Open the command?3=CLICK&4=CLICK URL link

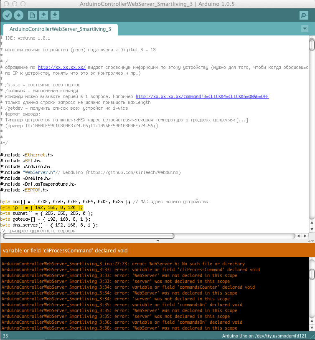pos(202,96)
